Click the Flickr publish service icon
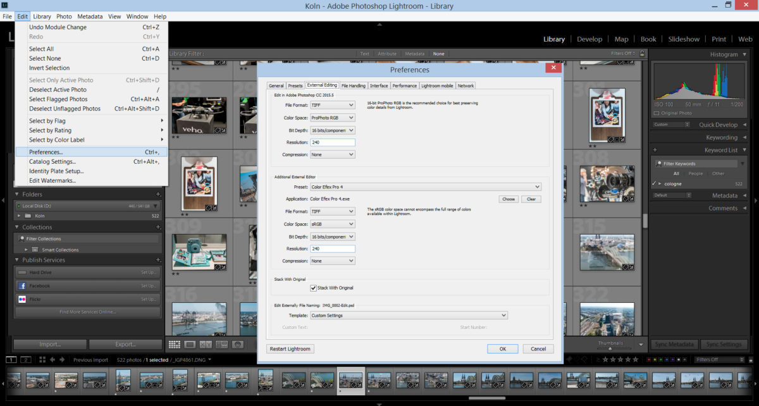759x406 pixels. click(22, 299)
